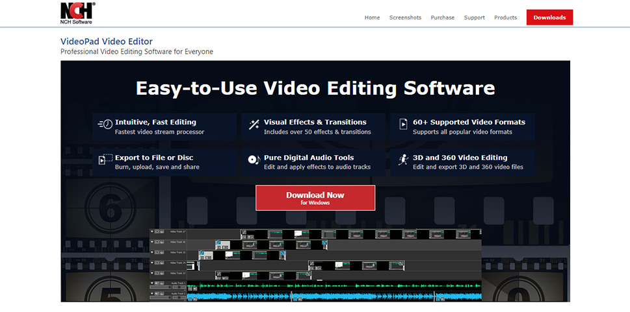Click Download Now for Windows

tap(315, 198)
